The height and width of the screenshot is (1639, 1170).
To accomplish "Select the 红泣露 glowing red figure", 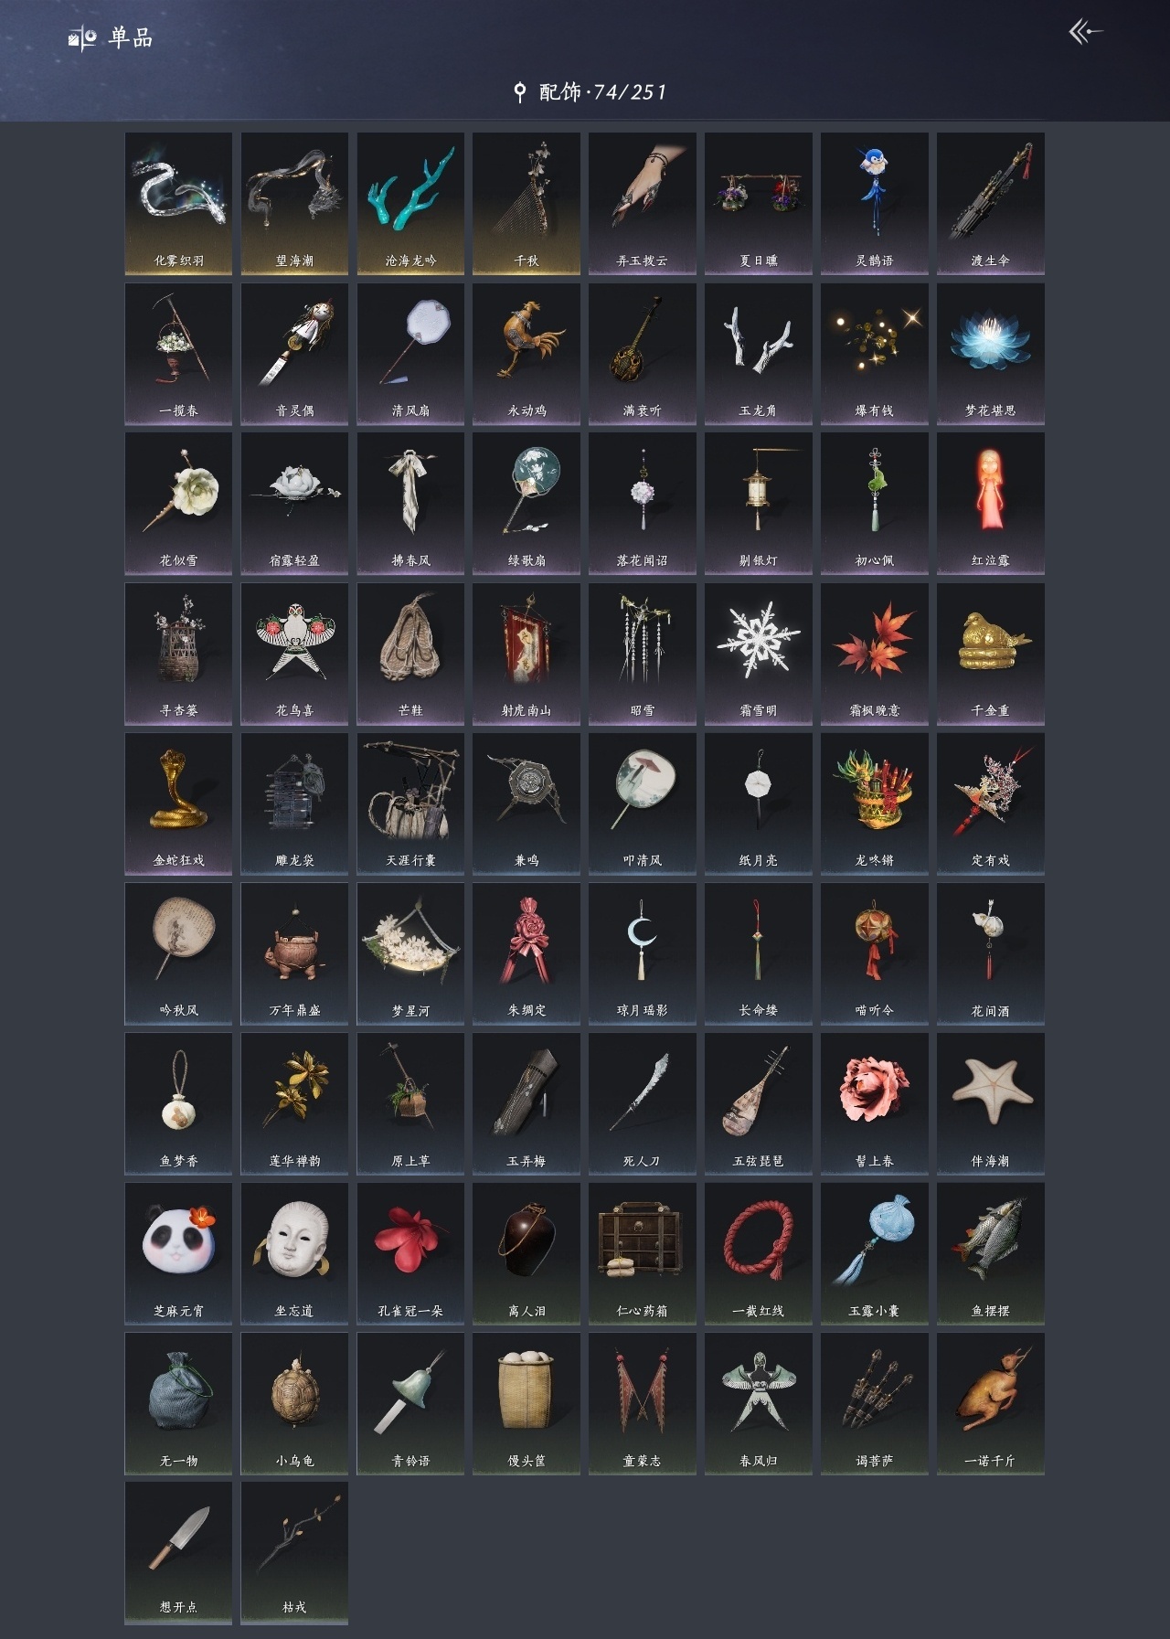I will (990, 505).
